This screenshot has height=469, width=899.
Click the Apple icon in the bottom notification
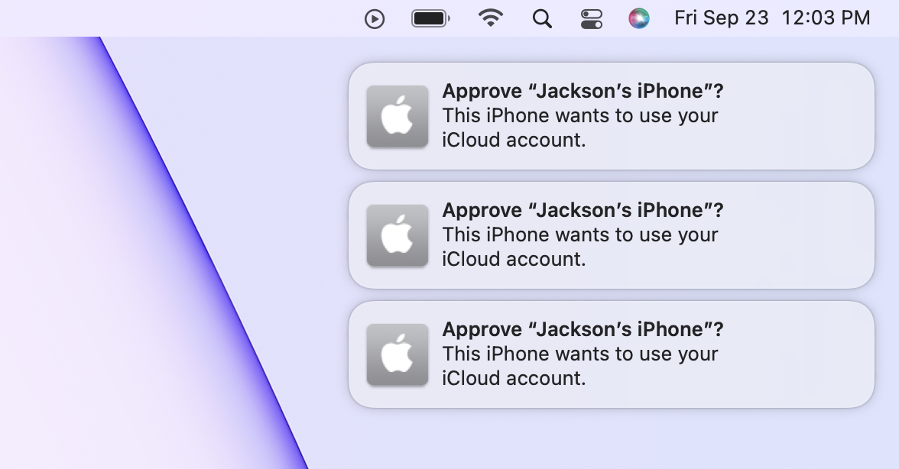pos(398,354)
